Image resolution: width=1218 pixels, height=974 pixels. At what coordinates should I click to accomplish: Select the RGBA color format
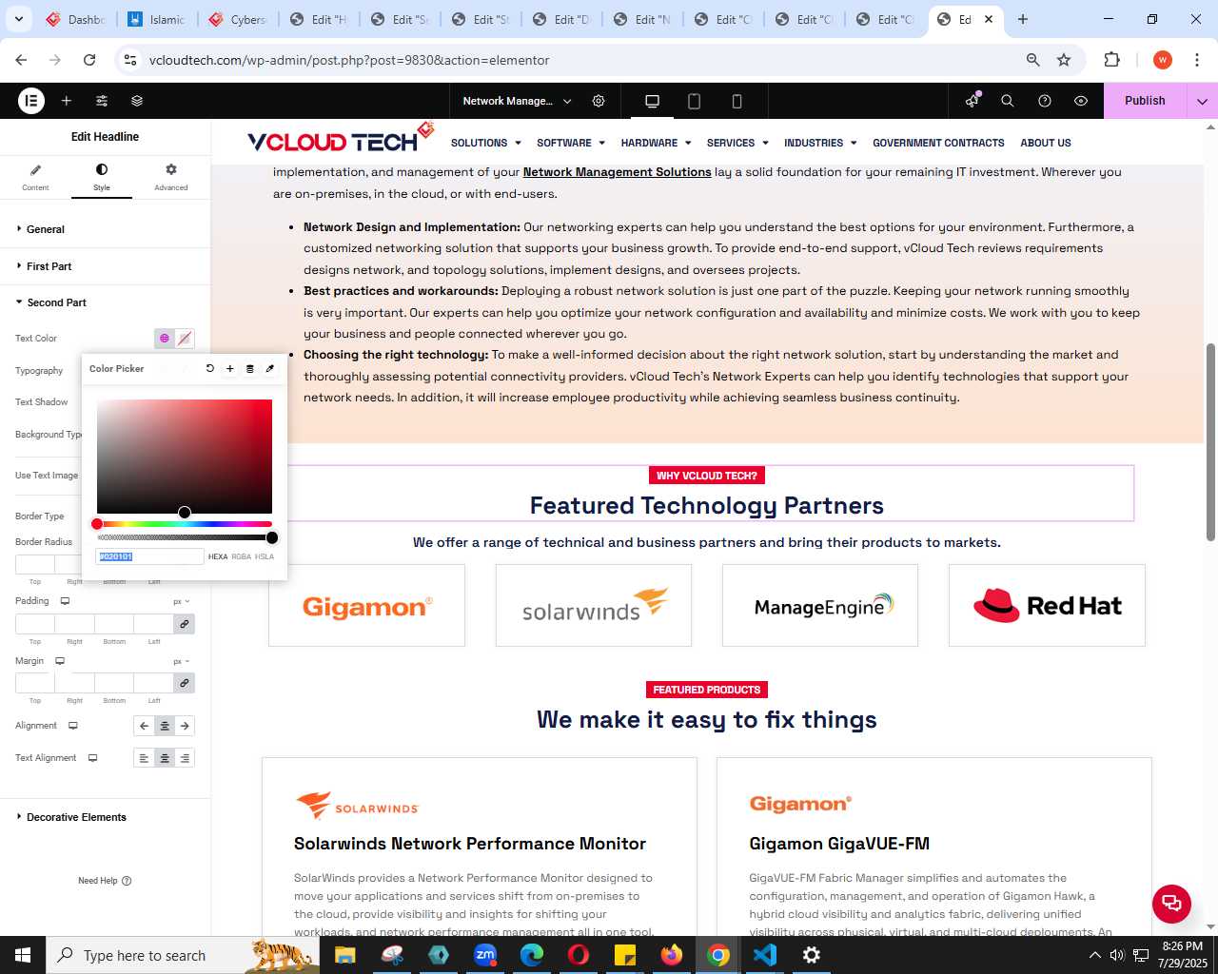(242, 556)
